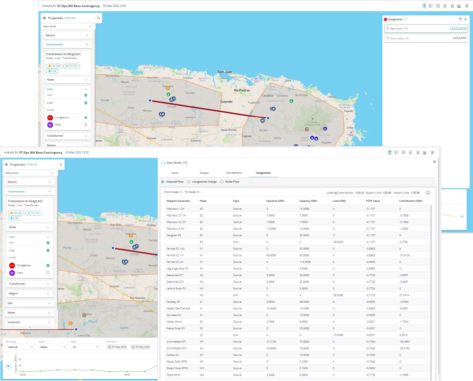Click the red Congestion wave icon in lower panel

12,265
